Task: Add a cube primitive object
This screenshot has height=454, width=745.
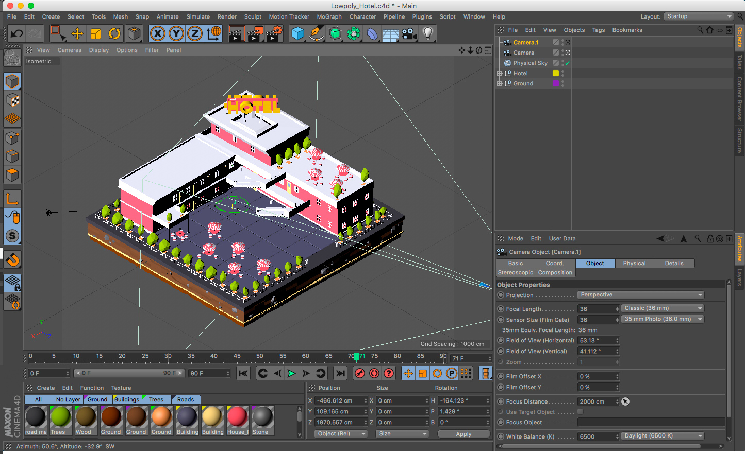Action: pyautogui.click(x=298, y=34)
